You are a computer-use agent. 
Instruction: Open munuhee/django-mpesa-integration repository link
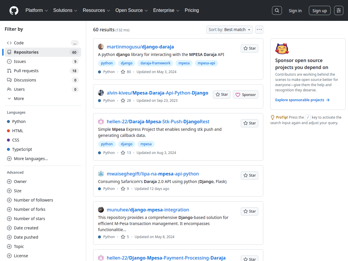(148, 210)
